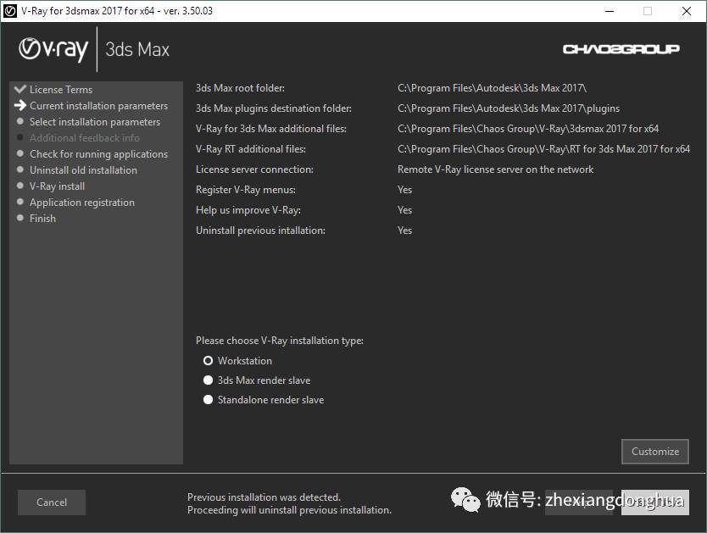Close the V-Ray installer window
Image resolution: width=707 pixels, height=533 pixels.
[687, 11]
